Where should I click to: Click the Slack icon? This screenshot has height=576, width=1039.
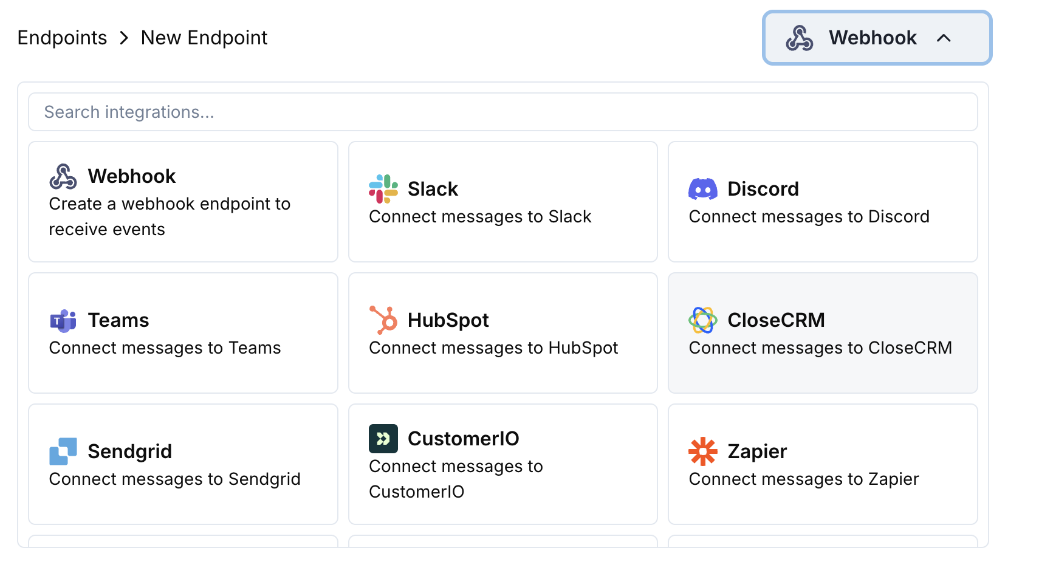click(383, 189)
